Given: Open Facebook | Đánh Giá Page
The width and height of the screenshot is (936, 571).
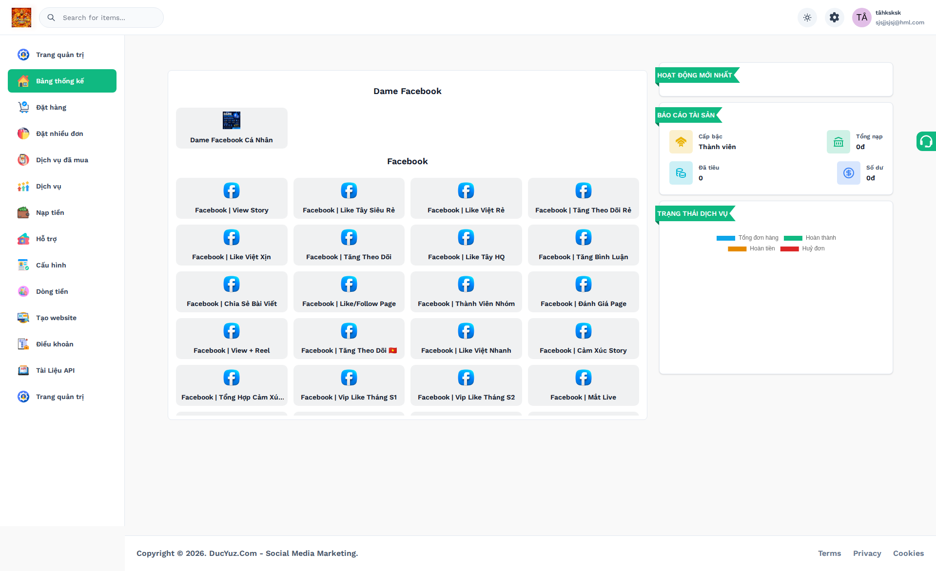Looking at the screenshot, I should point(584,292).
